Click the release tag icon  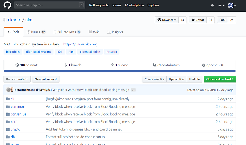point(113,65)
